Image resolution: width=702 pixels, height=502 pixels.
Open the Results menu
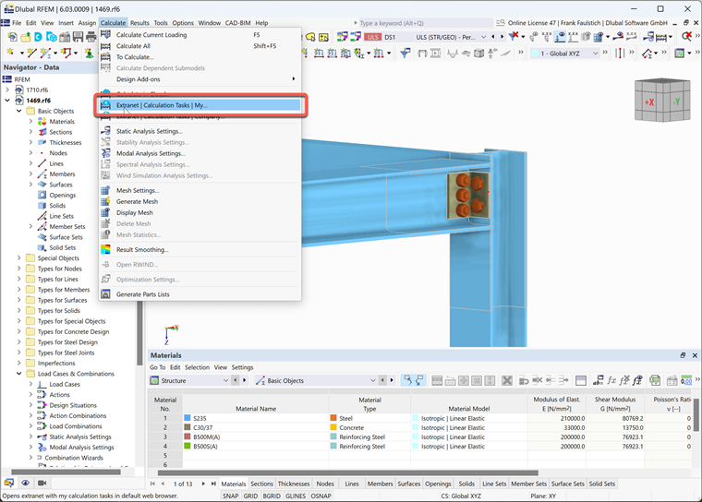(x=139, y=23)
